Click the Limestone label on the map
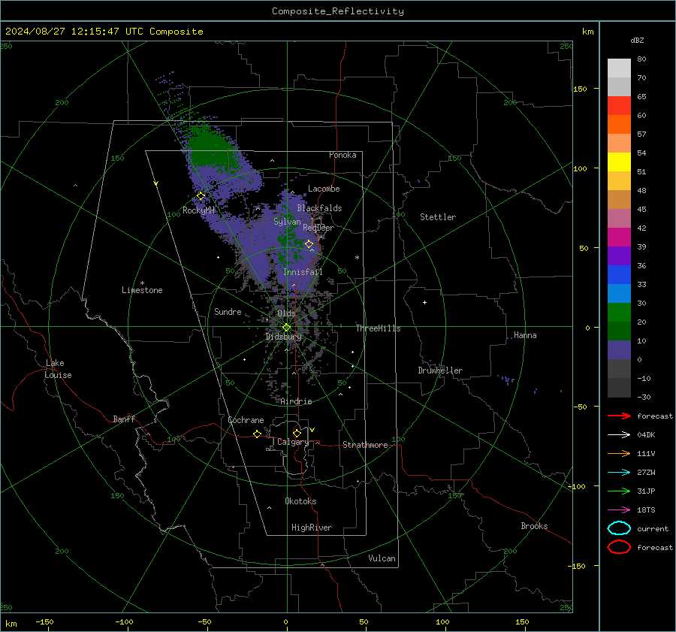 pyautogui.click(x=142, y=290)
